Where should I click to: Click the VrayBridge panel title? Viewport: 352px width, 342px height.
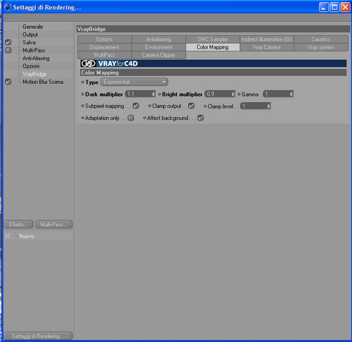click(213, 29)
